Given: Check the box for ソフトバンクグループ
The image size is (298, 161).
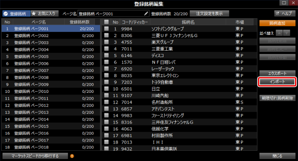Looking at the screenshot, I should 106,29.
